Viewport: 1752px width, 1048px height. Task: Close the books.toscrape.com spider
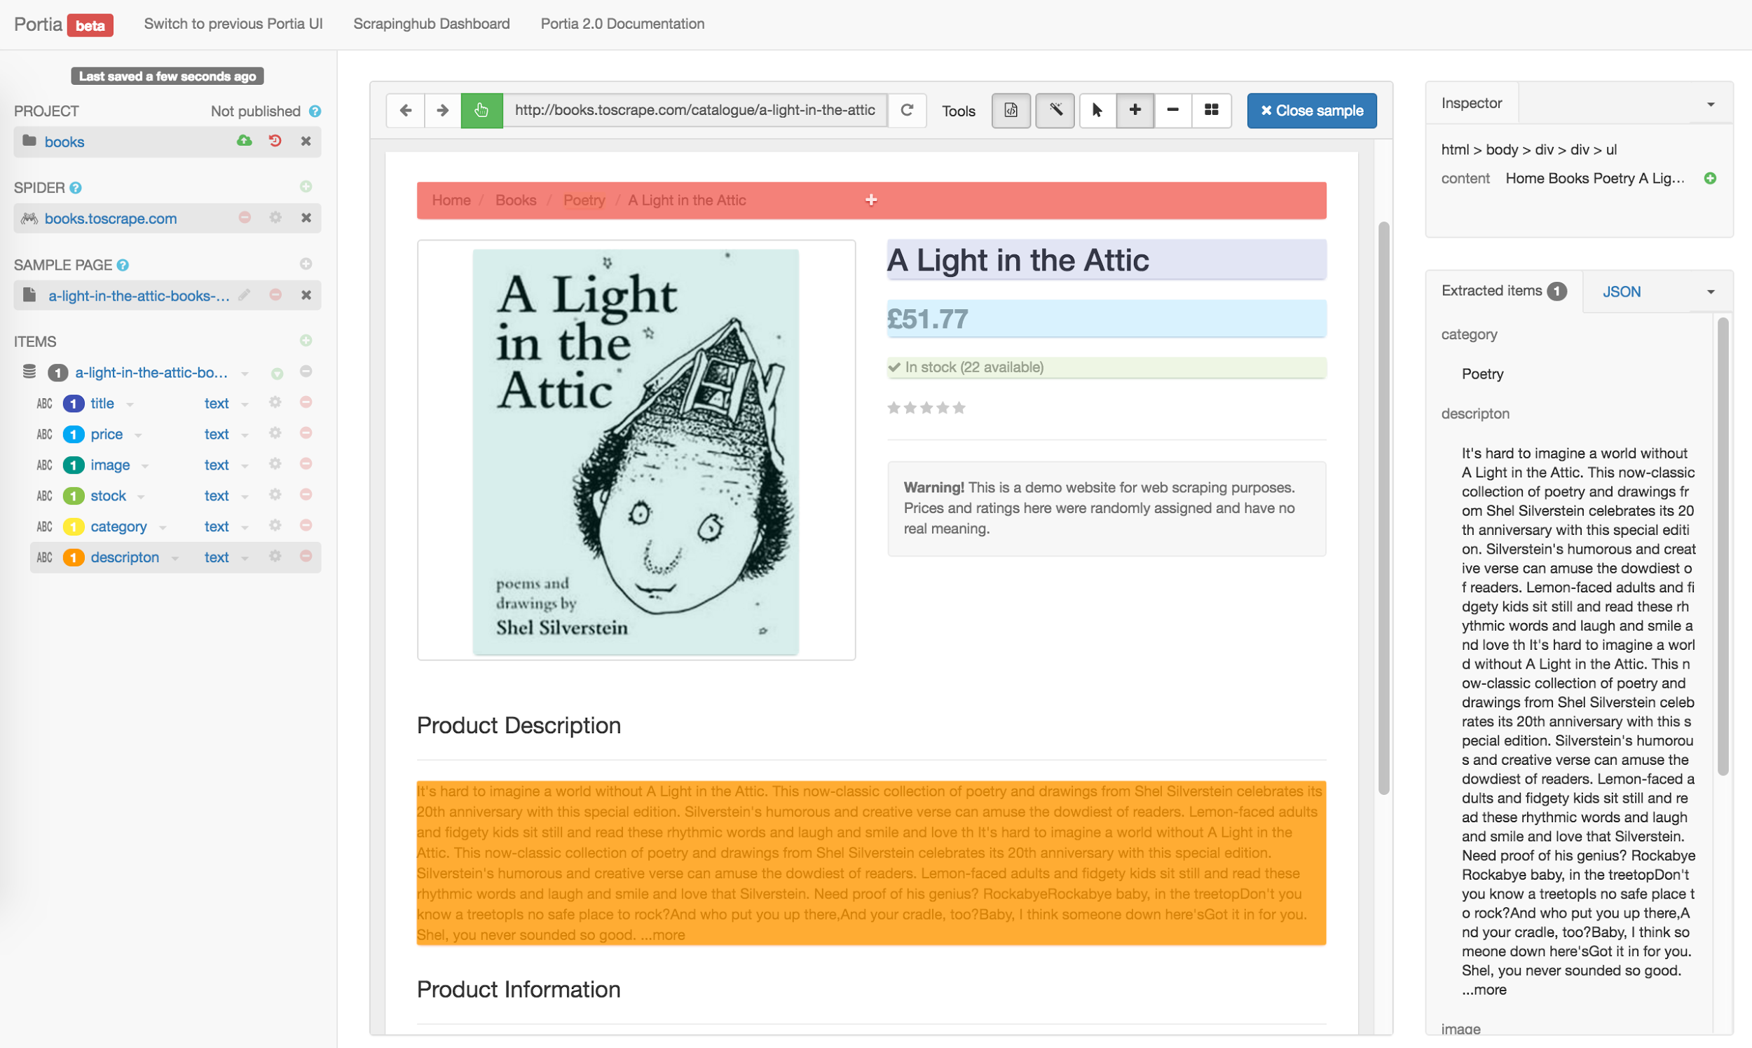(x=306, y=217)
